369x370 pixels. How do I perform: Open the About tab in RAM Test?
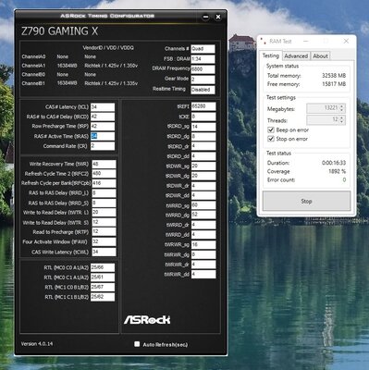(x=320, y=55)
